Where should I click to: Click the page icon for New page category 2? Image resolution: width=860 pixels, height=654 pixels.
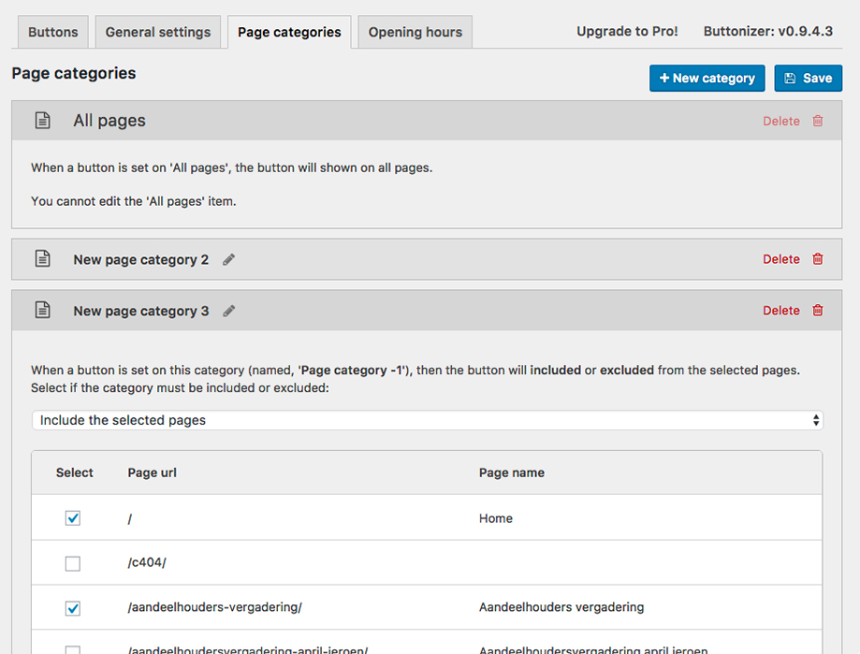click(42, 259)
